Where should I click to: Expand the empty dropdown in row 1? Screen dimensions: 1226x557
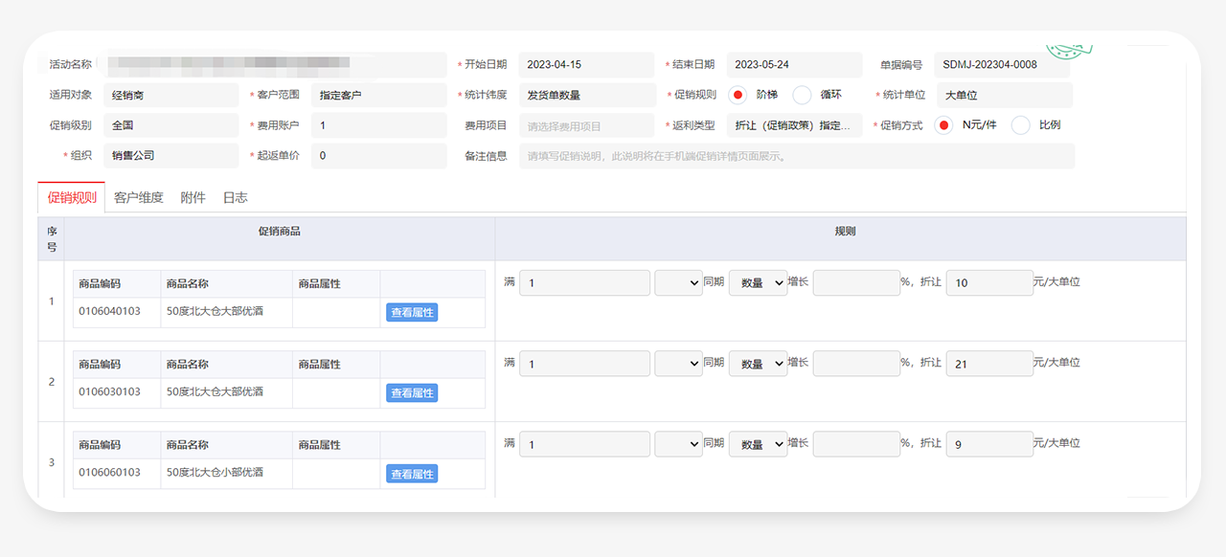pos(678,283)
